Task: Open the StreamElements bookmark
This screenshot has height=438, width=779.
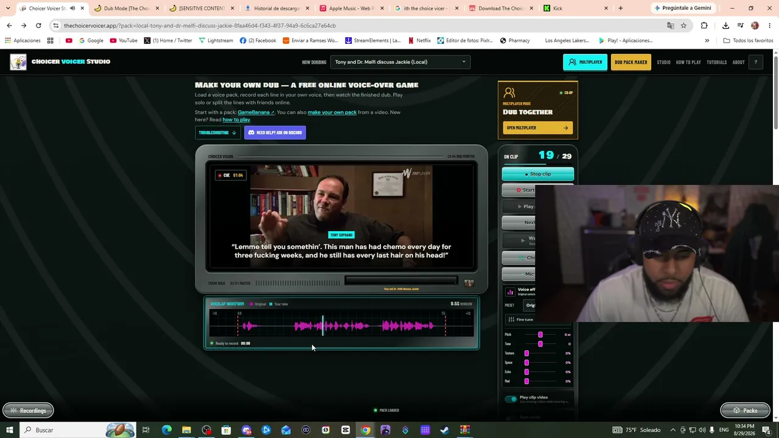Action: click(372, 41)
